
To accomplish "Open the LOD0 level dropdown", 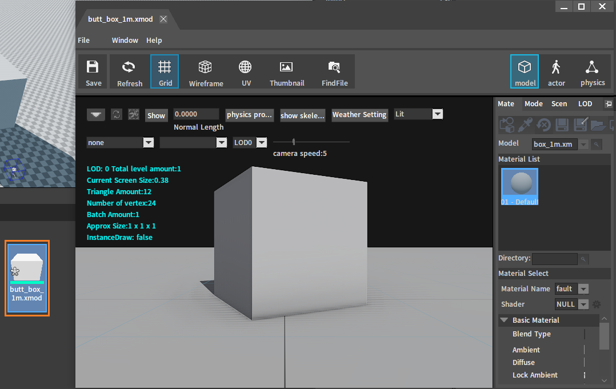I will [x=261, y=143].
